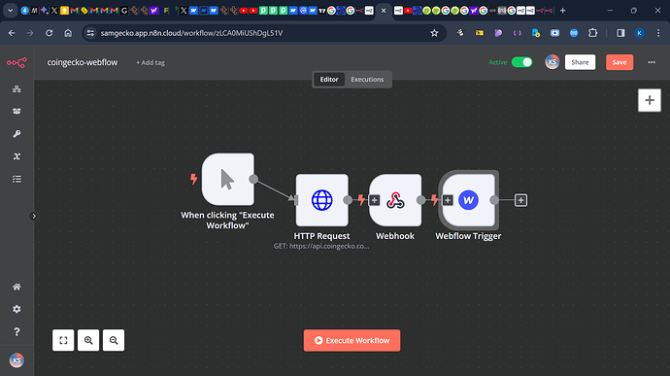The height and width of the screenshot is (376, 670).
Task: Open the Variables icon in the sidebar
Action: [17, 156]
